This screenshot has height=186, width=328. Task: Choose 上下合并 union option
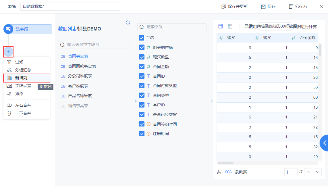point(26,113)
